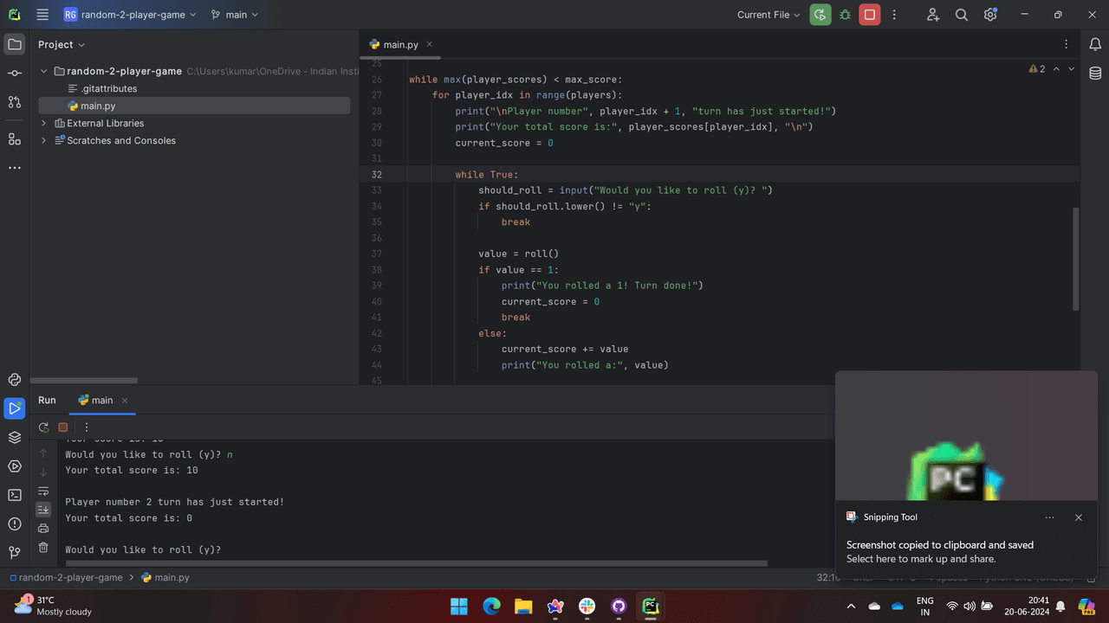The height and width of the screenshot is (623, 1109).
Task: Open IDE settings gear icon
Action: click(x=990, y=15)
